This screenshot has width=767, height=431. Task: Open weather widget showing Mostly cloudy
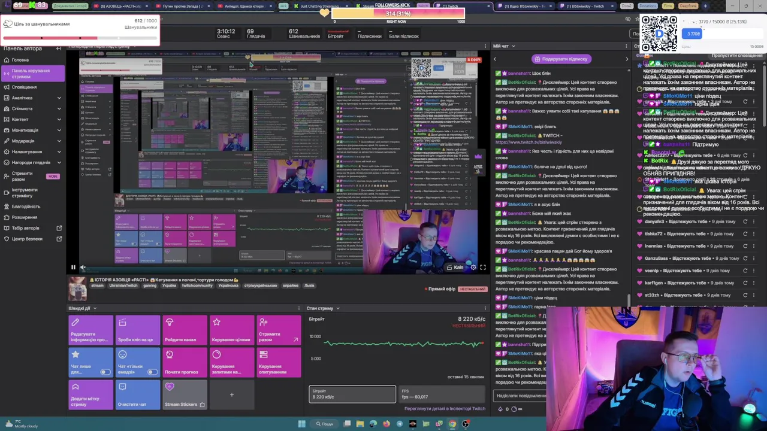tap(21, 424)
